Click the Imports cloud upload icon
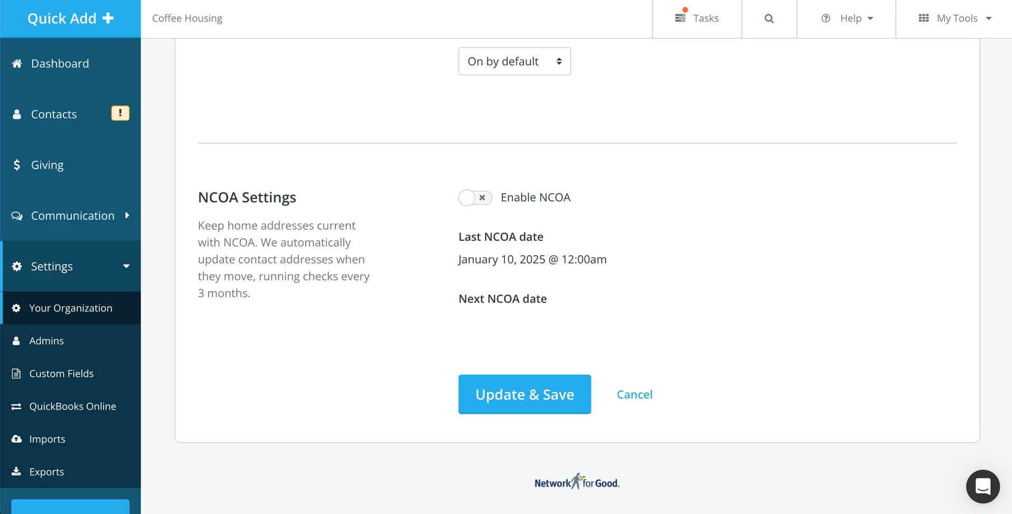Image resolution: width=1012 pixels, height=514 pixels. pos(15,439)
